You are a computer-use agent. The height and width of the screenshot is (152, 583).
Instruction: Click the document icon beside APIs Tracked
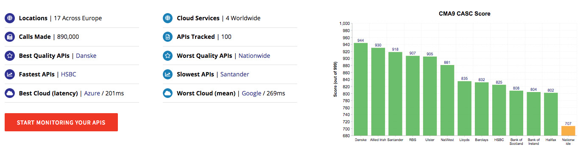[168, 37]
